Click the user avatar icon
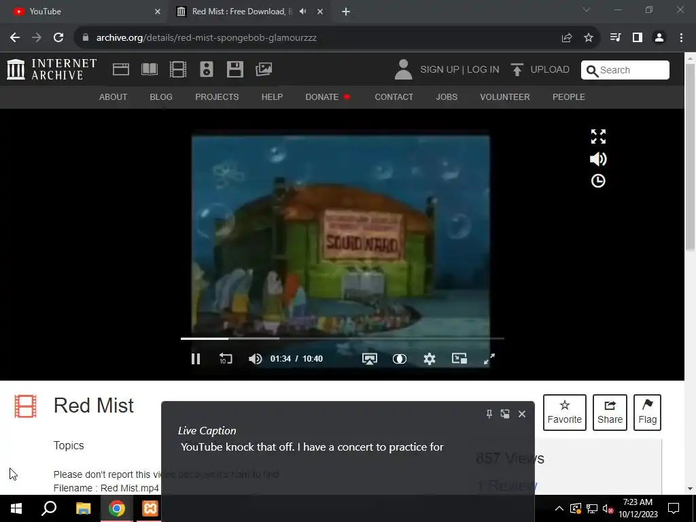This screenshot has height=522, width=696. click(x=403, y=70)
